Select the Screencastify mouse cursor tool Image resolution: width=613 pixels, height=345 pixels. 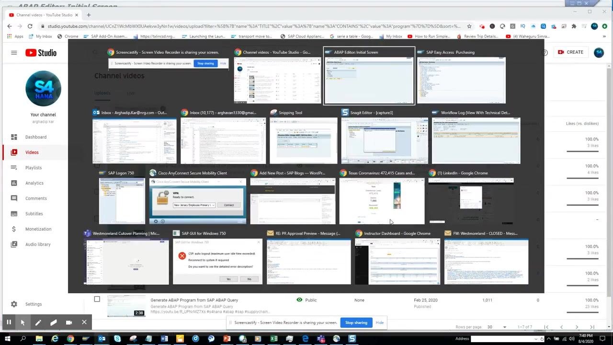[x=23, y=322]
